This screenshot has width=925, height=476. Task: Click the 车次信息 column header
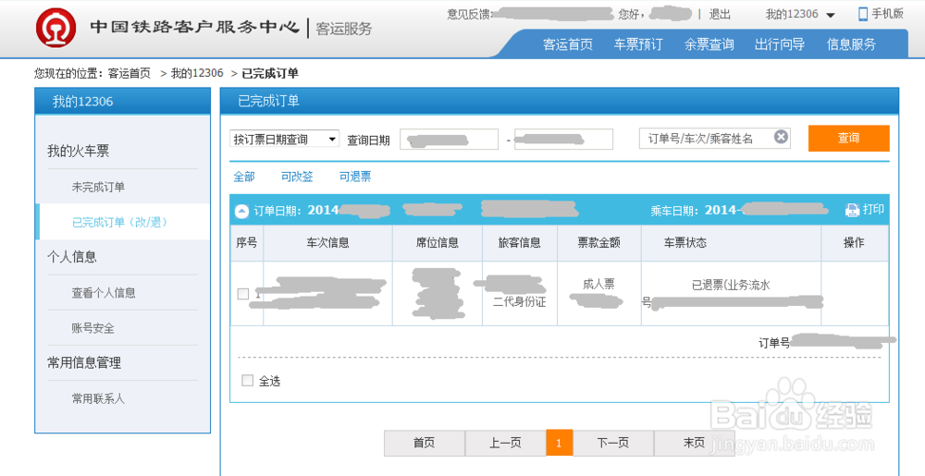[x=327, y=243]
